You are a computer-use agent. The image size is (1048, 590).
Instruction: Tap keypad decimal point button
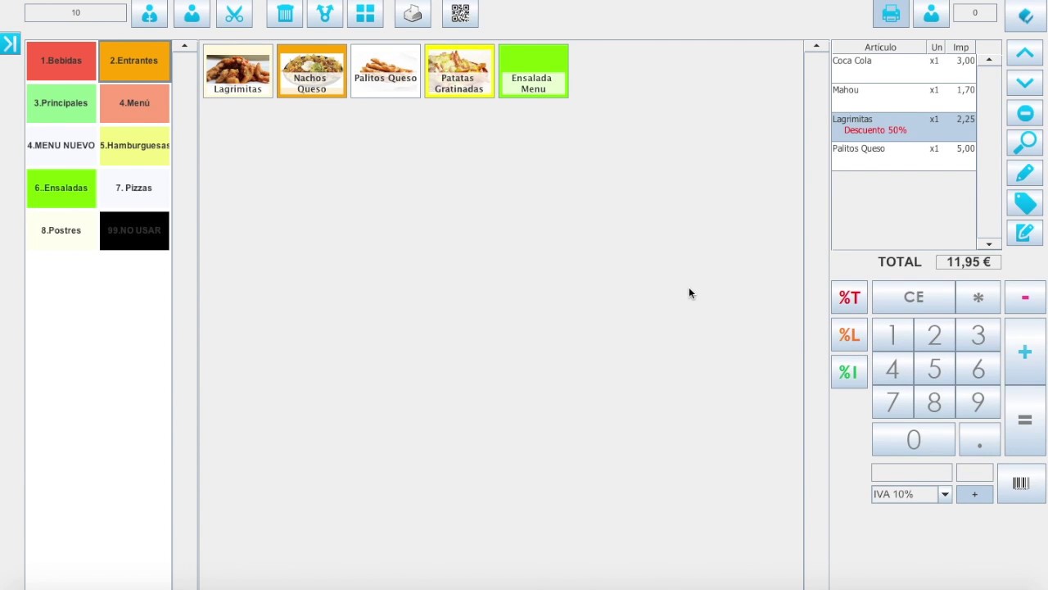point(978,440)
